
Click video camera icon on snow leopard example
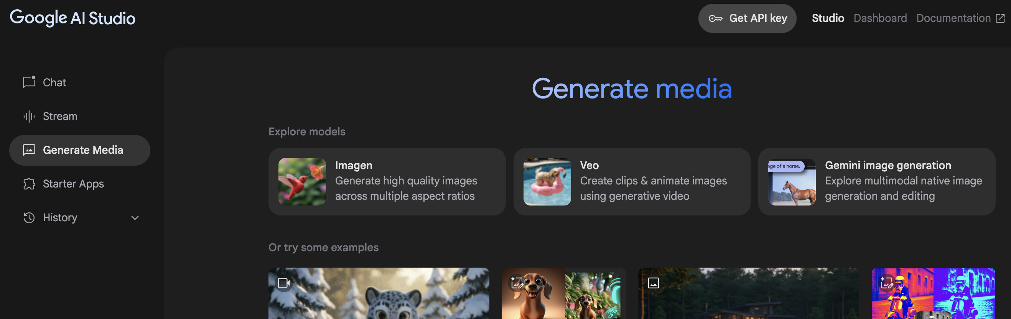tap(283, 283)
